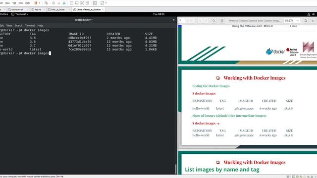Open the terminal Help menu

click(x=40, y=26)
